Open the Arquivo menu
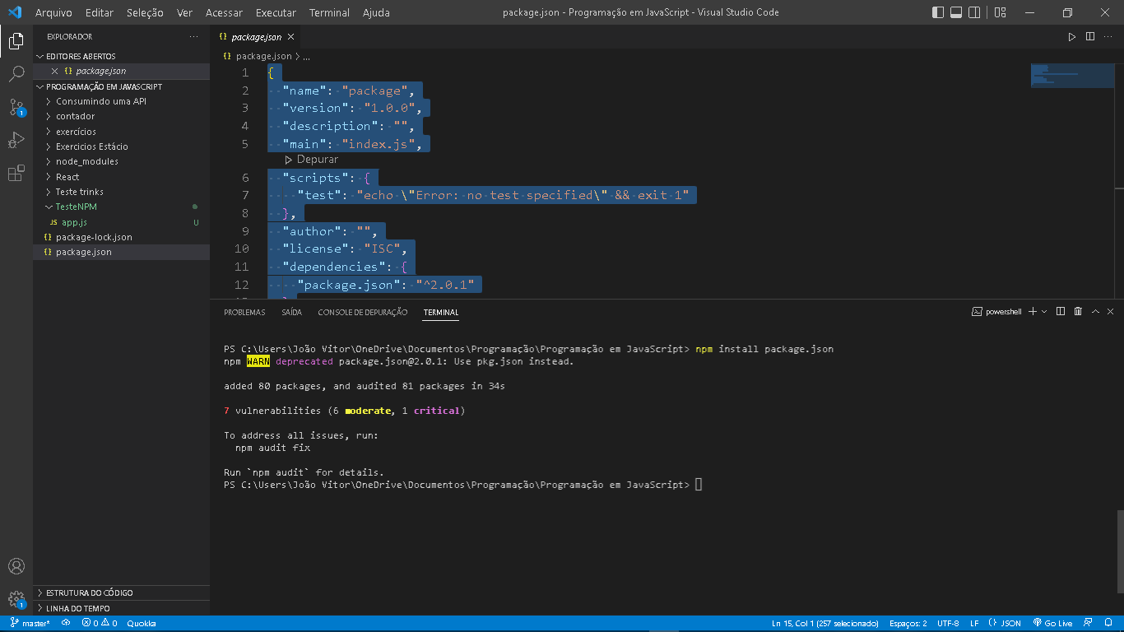 (53, 12)
